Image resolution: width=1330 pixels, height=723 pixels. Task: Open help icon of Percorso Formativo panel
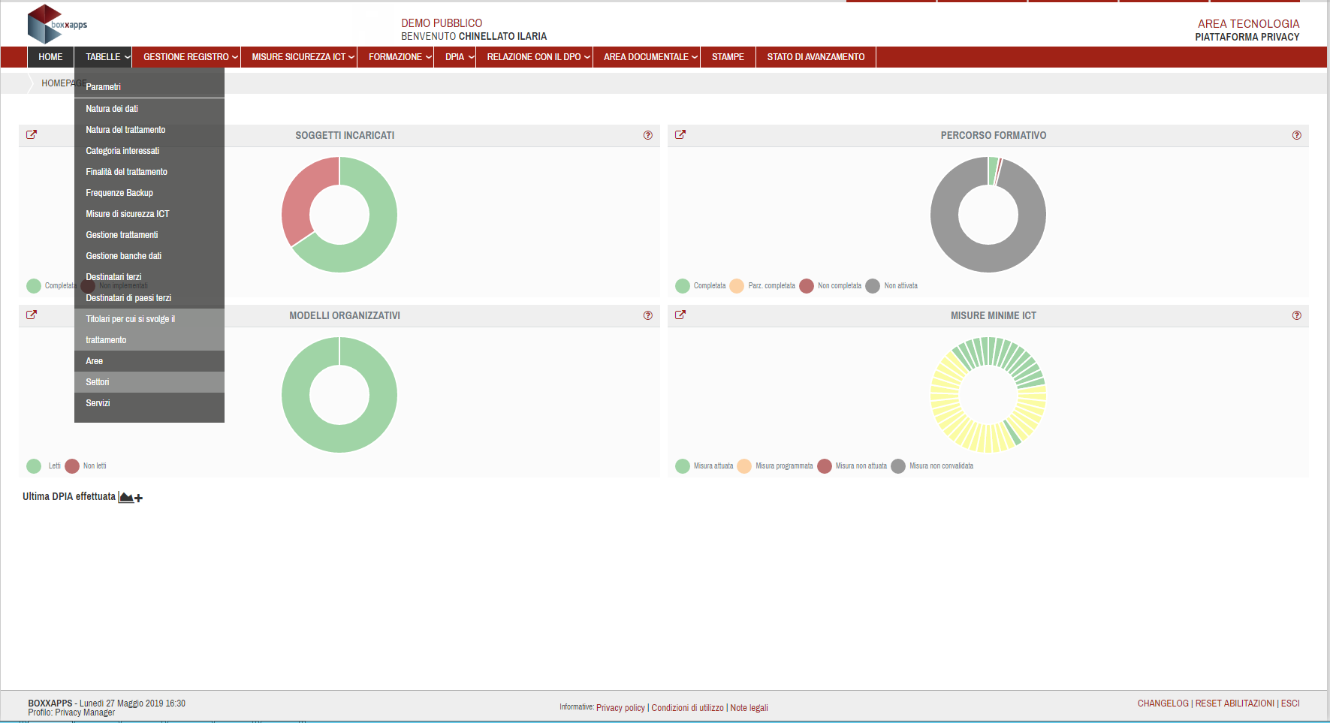[x=1297, y=135]
